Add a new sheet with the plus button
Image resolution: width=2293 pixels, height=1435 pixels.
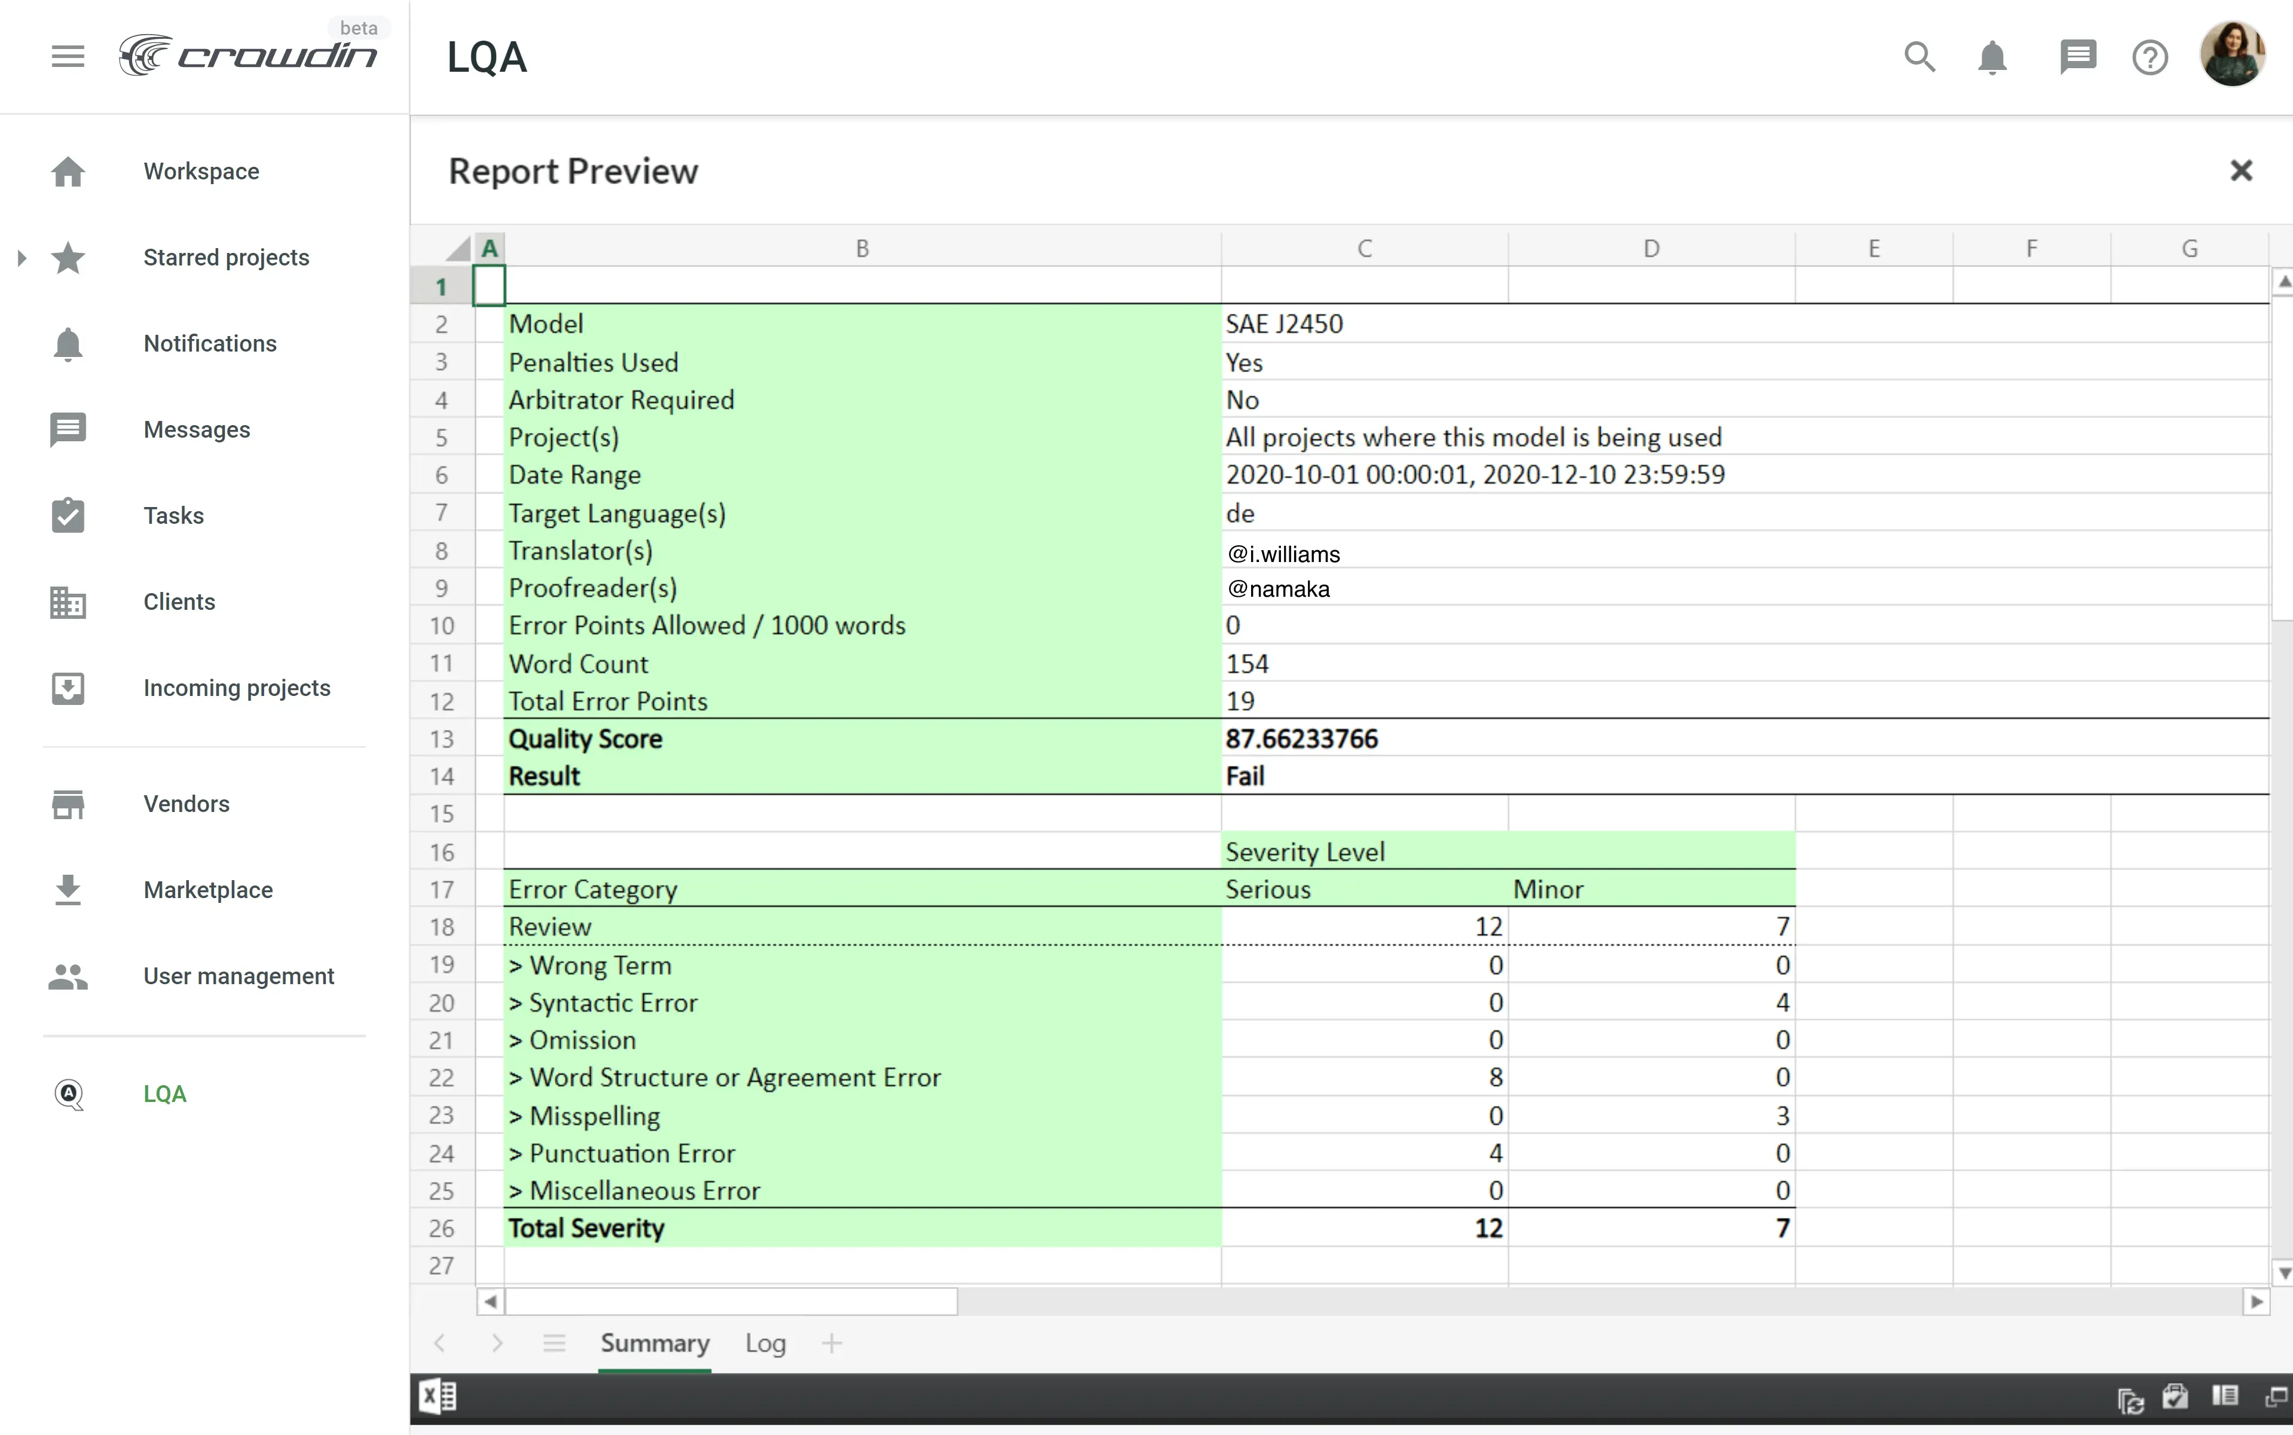831,1343
